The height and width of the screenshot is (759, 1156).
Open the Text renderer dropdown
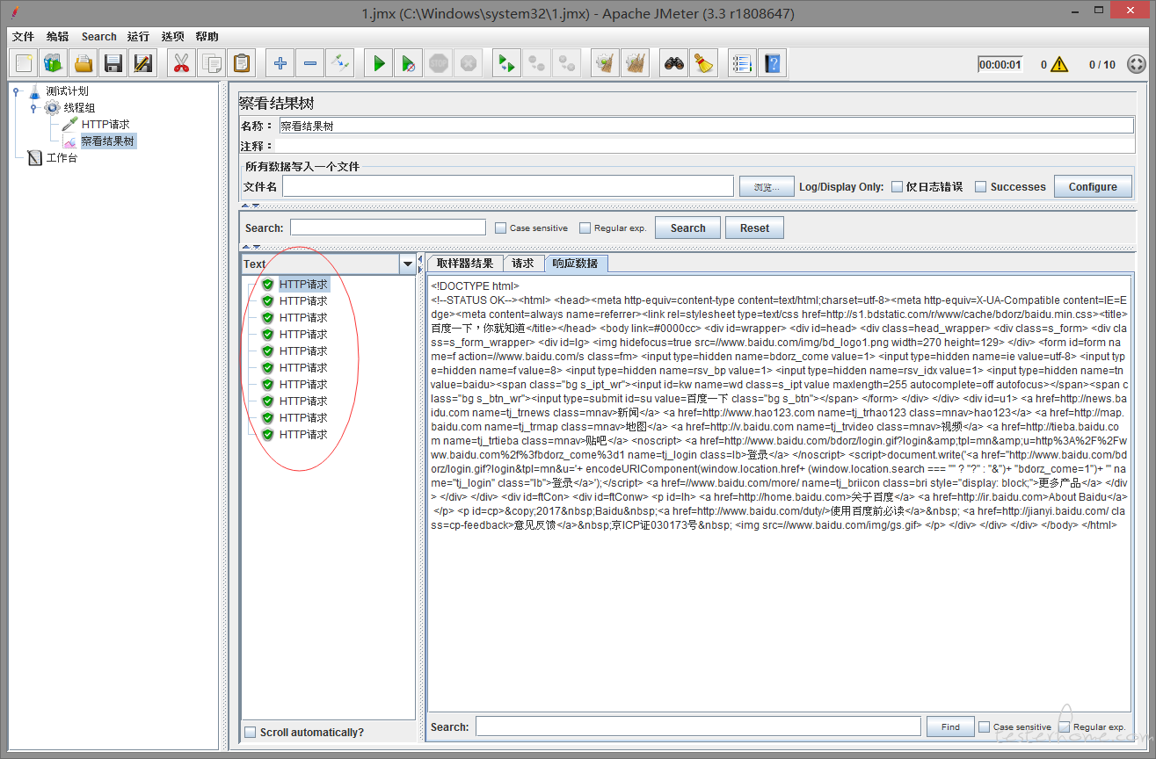click(x=407, y=264)
